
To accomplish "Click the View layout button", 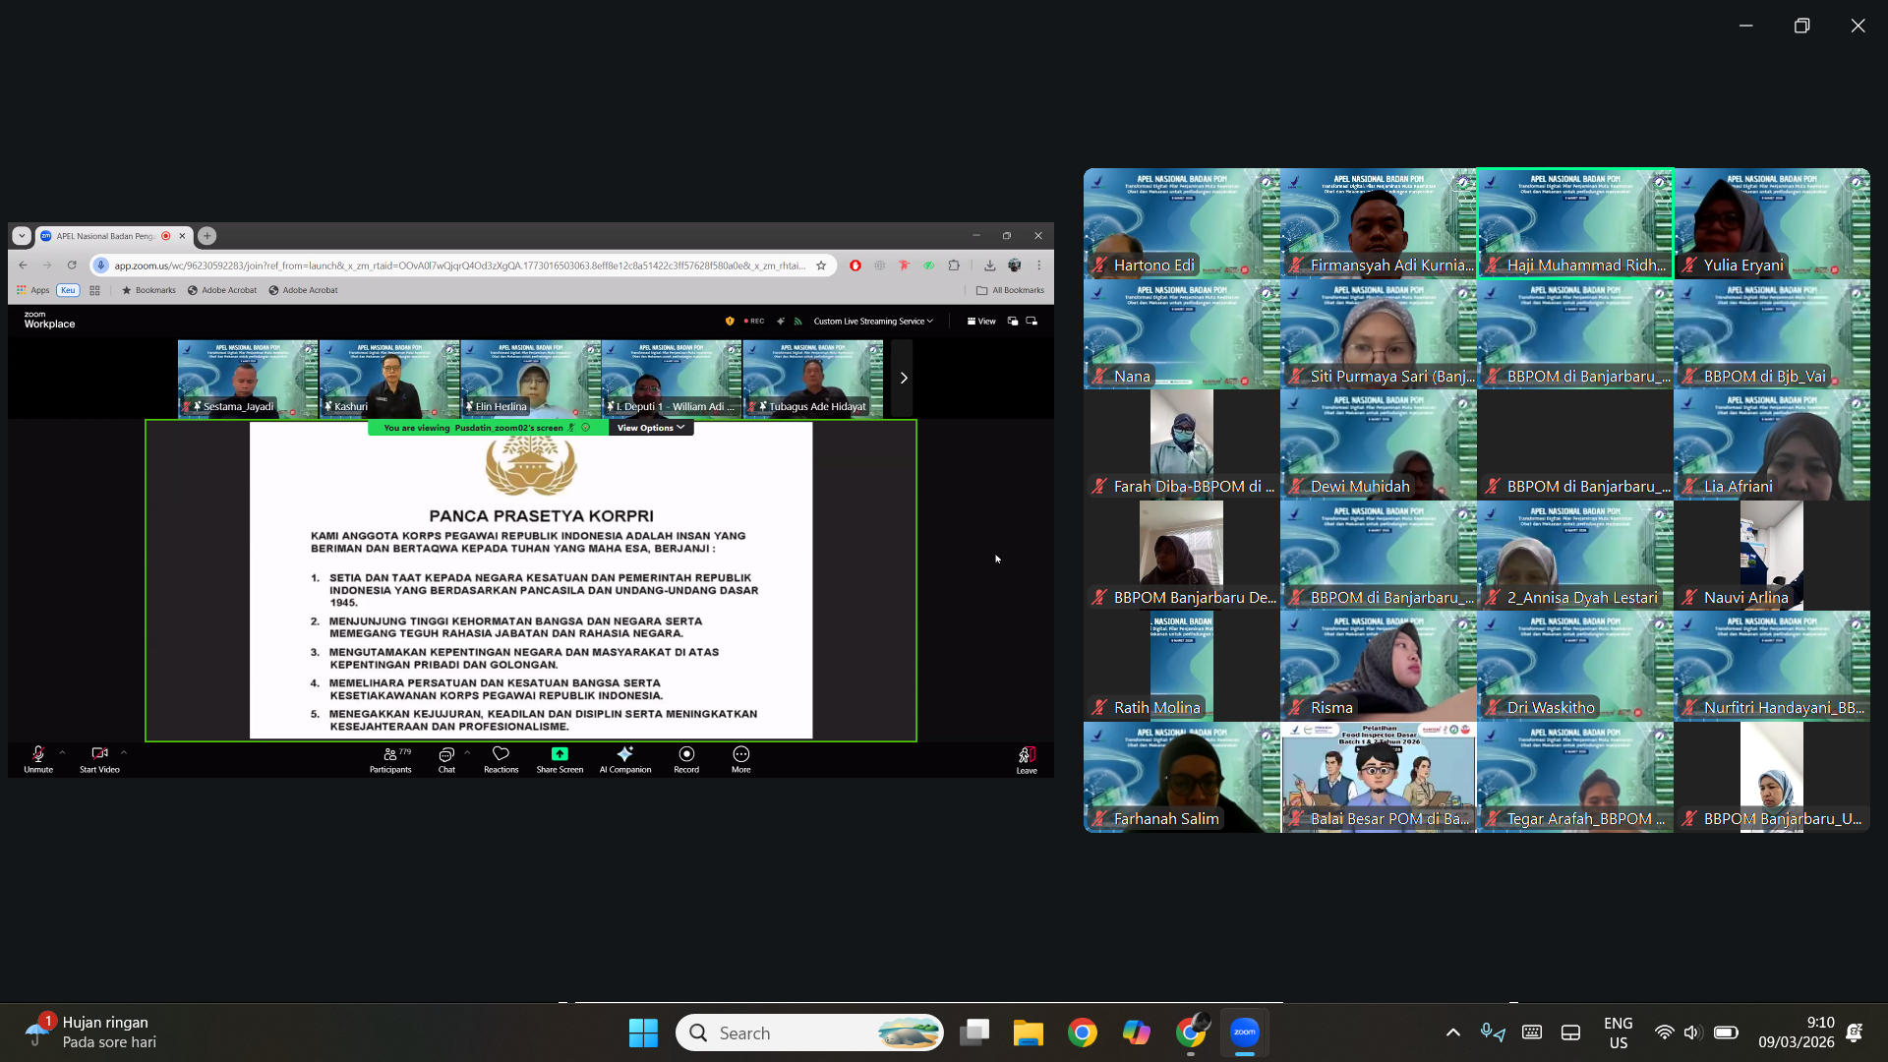I will pyautogui.click(x=980, y=322).
